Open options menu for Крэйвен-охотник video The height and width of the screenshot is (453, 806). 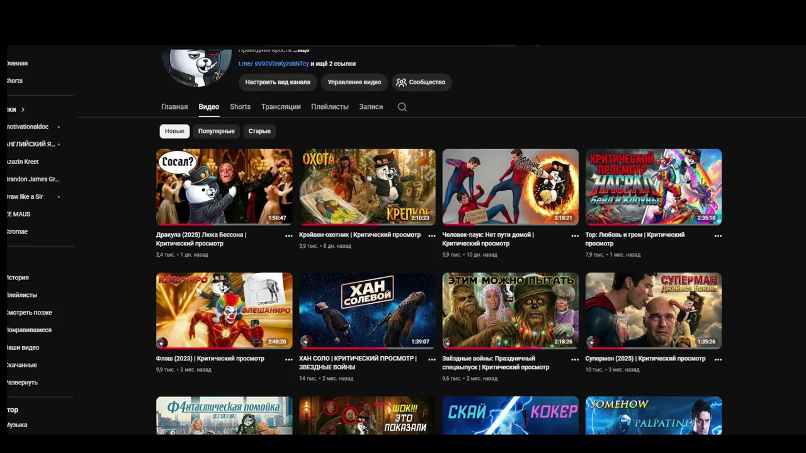(432, 236)
